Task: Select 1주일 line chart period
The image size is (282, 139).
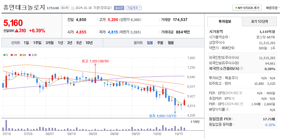Action: coord(37,43)
